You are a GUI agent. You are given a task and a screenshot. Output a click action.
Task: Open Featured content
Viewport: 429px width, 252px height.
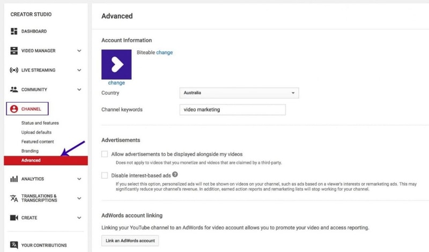(x=38, y=141)
